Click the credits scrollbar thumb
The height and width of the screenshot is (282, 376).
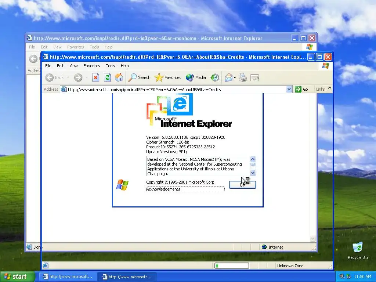click(x=253, y=164)
